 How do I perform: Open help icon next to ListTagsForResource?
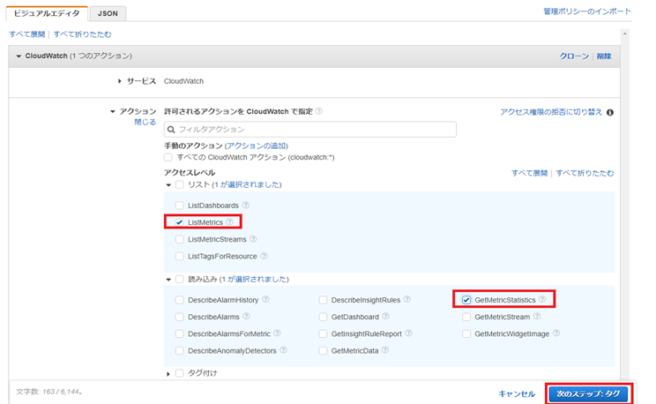(264, 256)
